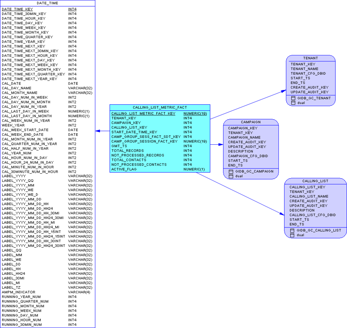Click the RUNNING_30MIN_NUM row in DATE_TIME

[x=21, y=325]
